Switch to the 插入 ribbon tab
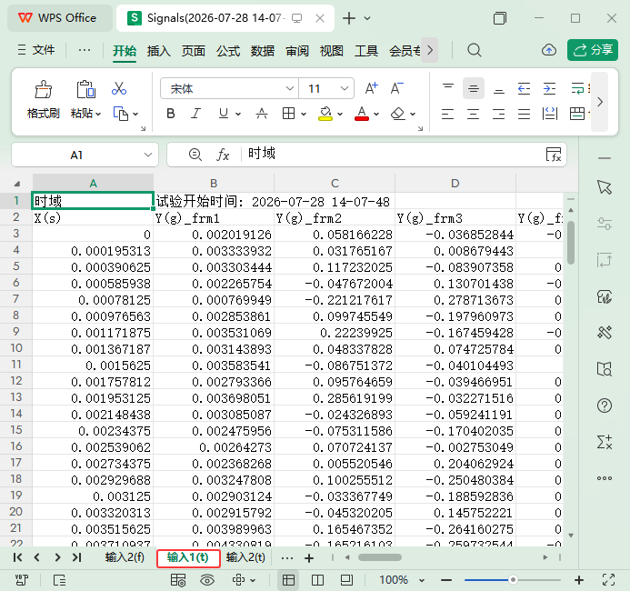This screenshot has width=630, height=591. tap(159, 51)
